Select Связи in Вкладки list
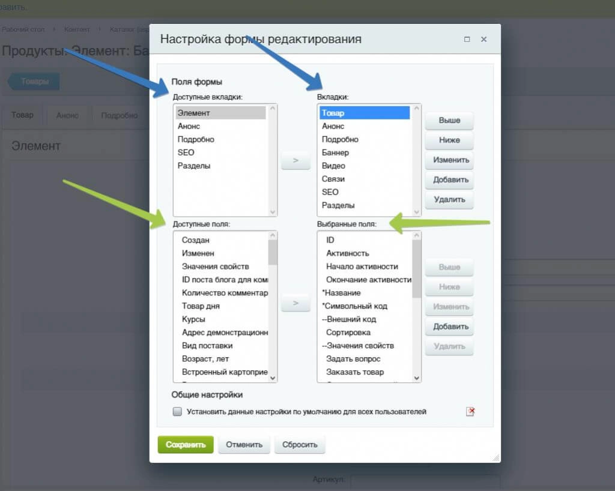Image resolution: width=615 pixels, height=491 pixels. click(x=365, y=179)
